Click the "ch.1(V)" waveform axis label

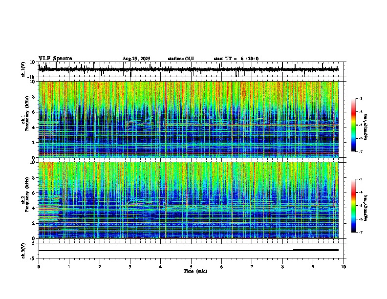tap(23, 69)
